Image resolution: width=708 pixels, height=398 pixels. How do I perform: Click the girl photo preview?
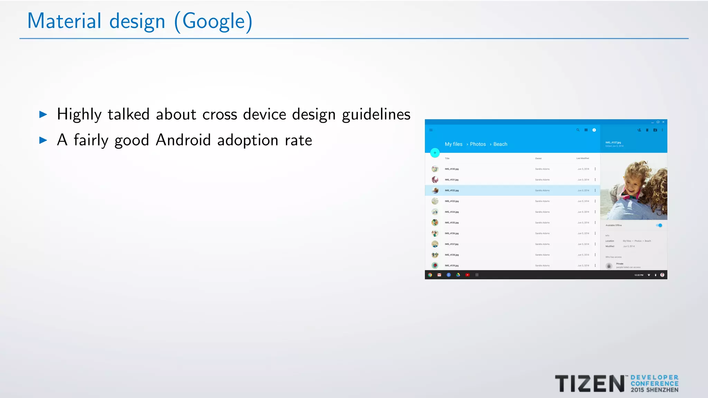[x=634, y=186]
